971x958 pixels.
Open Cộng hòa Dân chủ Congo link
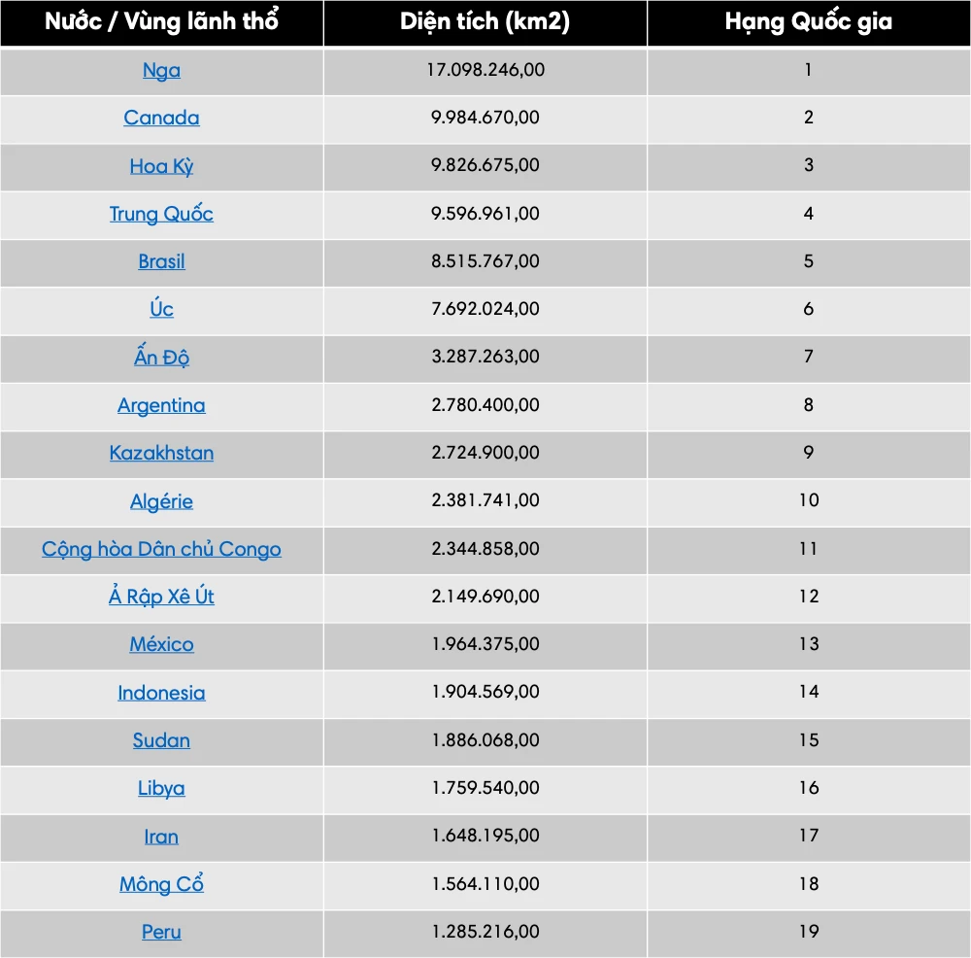tap(161, 549)
